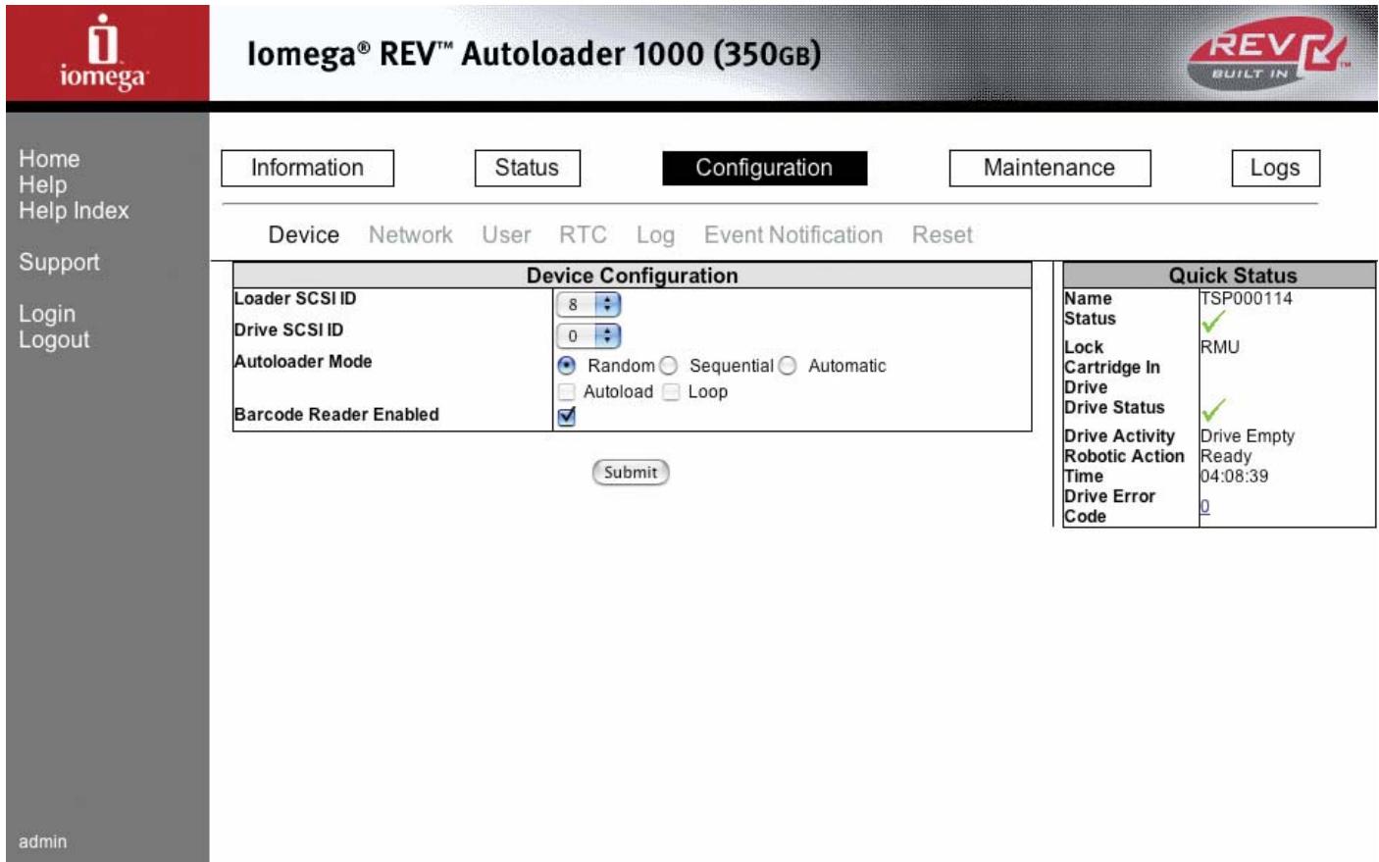Click the Loader SCSI ID label

click(295, 299)
